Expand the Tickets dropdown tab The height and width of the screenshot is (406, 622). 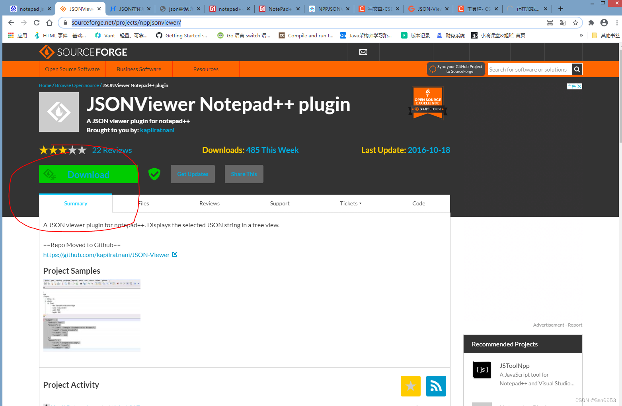pos(351,203)
